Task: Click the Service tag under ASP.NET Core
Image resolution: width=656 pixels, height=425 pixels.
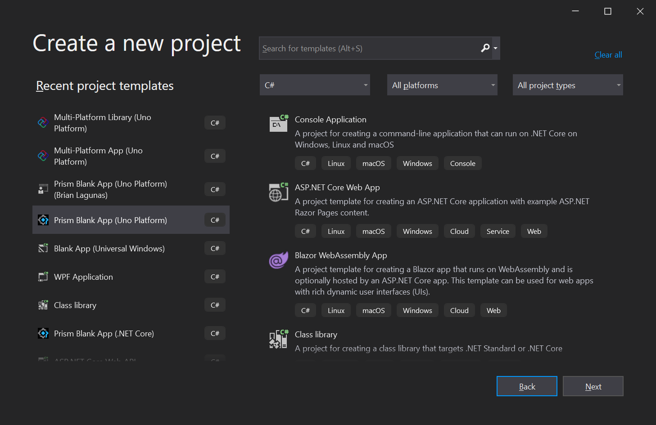Action: point(498,231)
